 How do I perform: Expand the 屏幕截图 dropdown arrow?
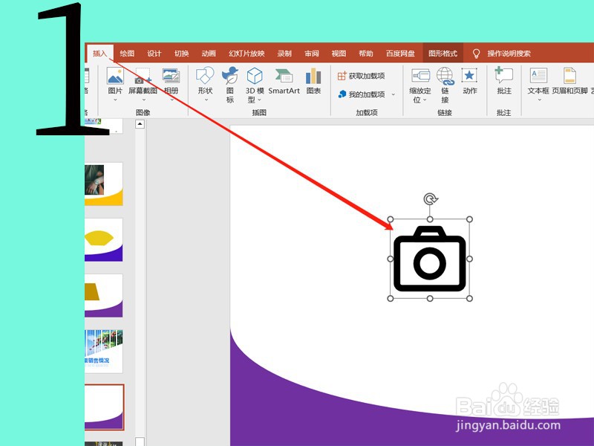pyautogui.click(x=143, y=100)
